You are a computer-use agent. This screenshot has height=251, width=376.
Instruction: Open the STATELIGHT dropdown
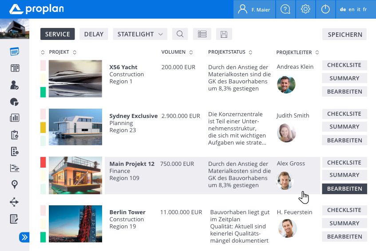pos(140,34)
